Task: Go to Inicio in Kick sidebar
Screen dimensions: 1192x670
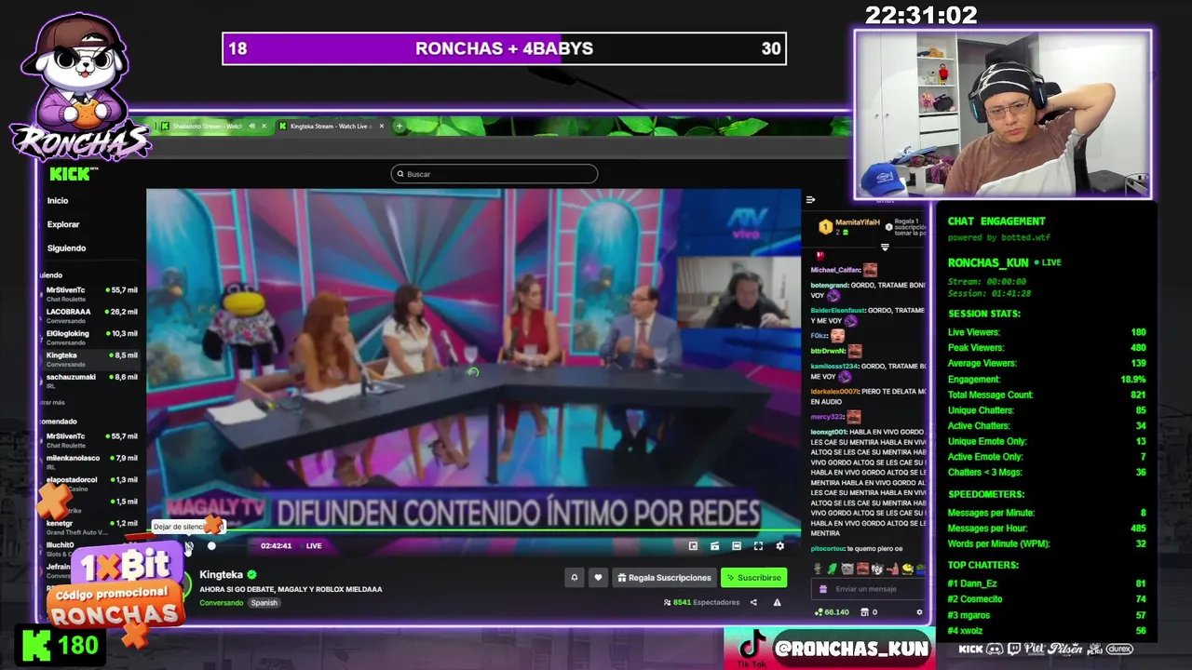Action: (x=58, y=201)
